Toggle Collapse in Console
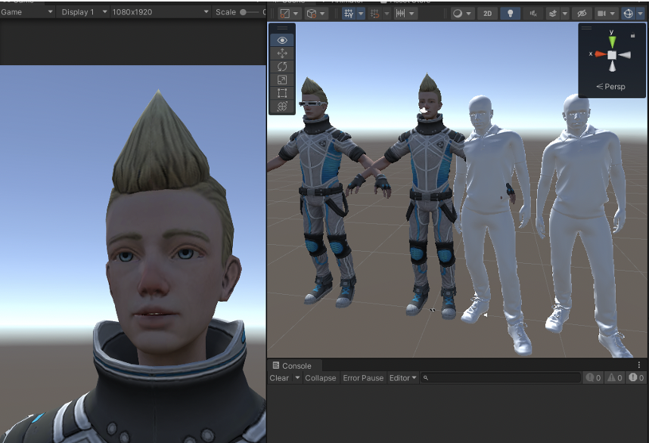649x443 pixels. click(321, 378)
